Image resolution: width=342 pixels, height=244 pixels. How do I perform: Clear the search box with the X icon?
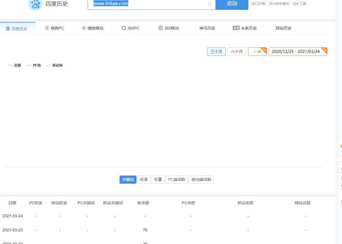[209, 4]
